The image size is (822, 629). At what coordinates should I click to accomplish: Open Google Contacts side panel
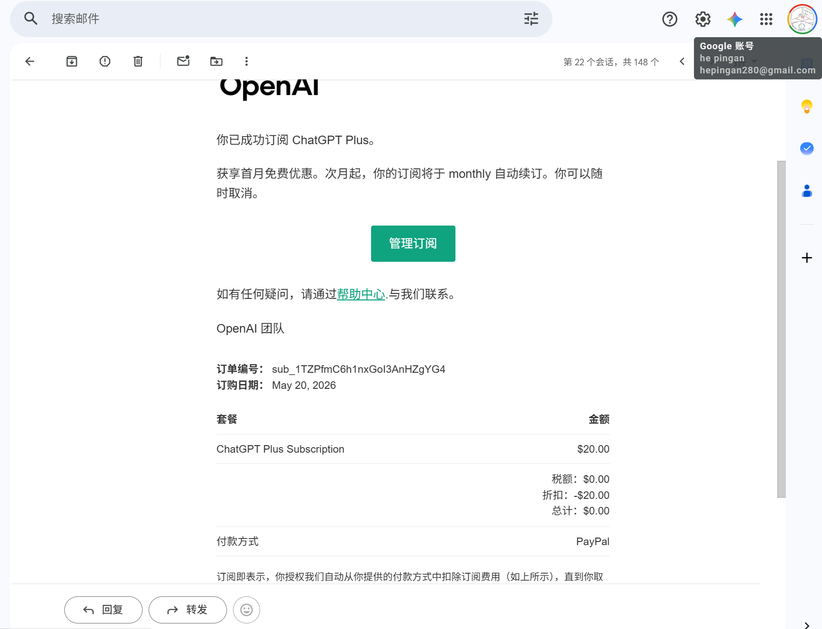(807, 191)
